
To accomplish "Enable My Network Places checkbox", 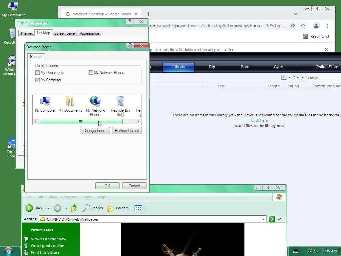I will coord(91,72).
